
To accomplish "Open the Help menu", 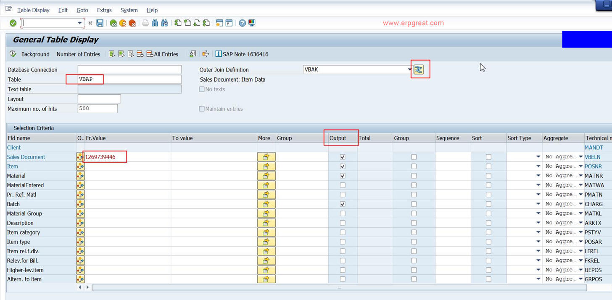I will [x=152, y=10].
